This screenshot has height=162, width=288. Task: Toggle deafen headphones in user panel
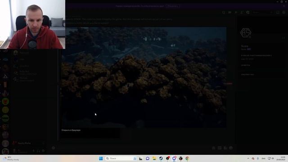(x=38, y=151)
